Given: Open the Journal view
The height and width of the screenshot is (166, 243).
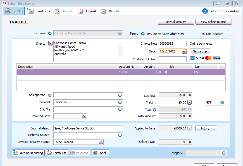Looking at the screenshot, I should tap(64, 11).
